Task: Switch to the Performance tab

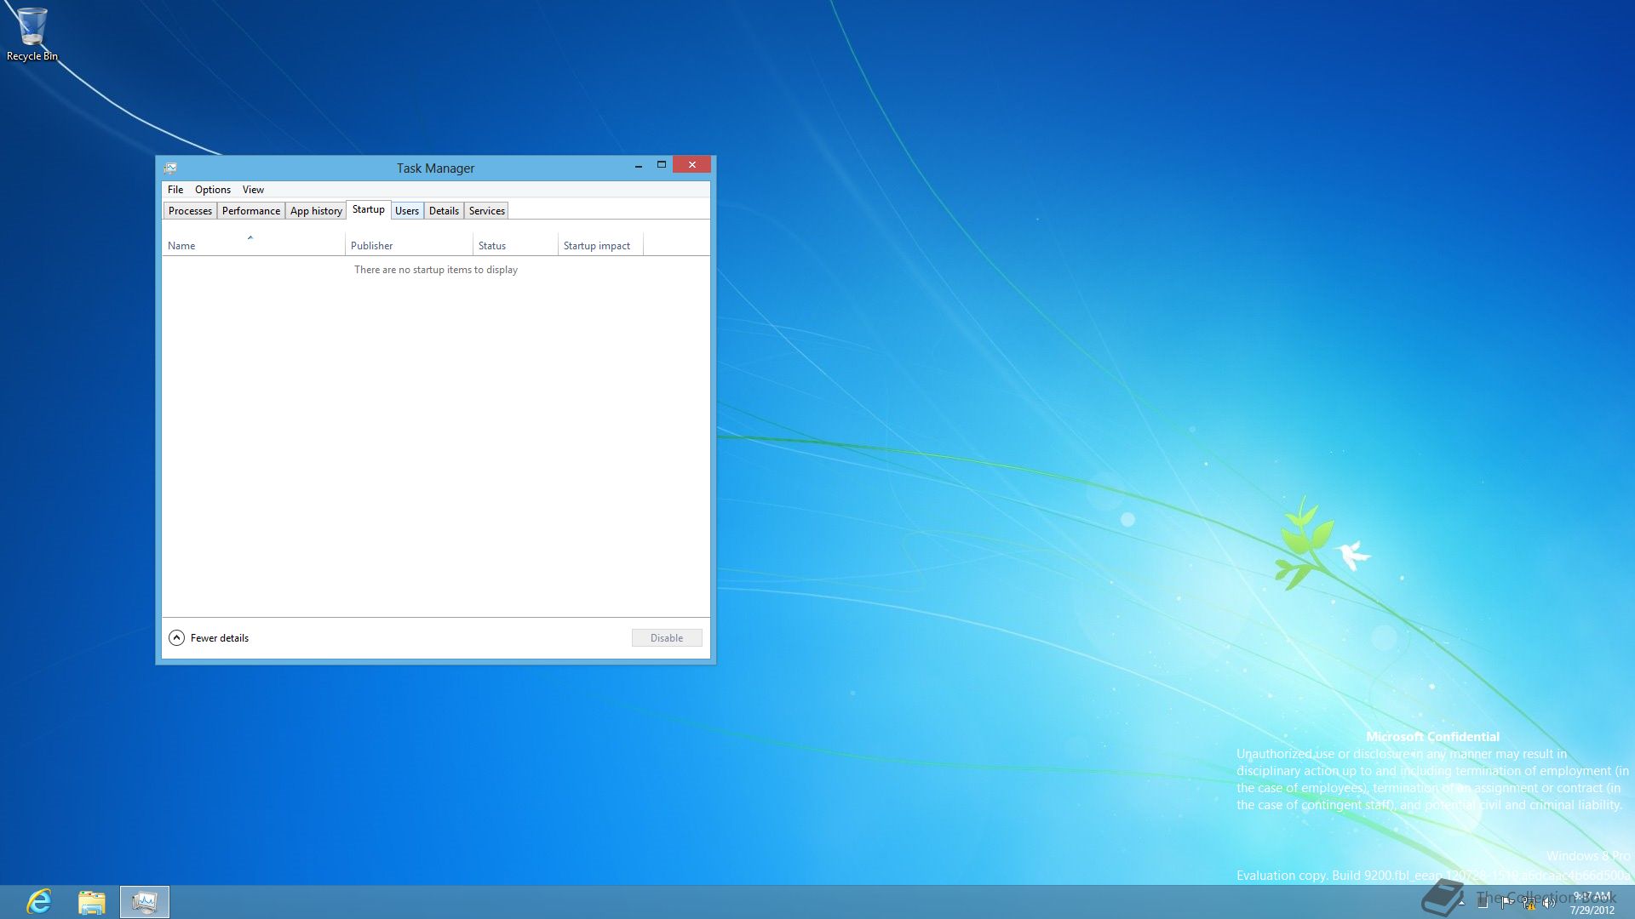Action: [x=250, y=211]
